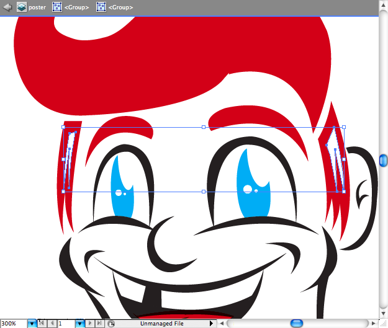Click the top-left bounding box handle

[x=63, y=127]
